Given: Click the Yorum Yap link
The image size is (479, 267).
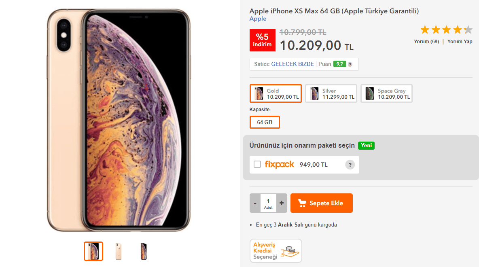Looking at the screenshot, I should click(460, 42).
